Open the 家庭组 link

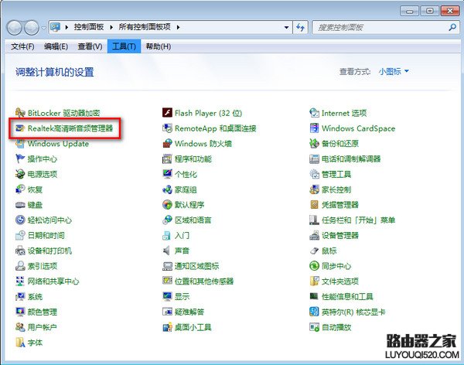[186, 189]
